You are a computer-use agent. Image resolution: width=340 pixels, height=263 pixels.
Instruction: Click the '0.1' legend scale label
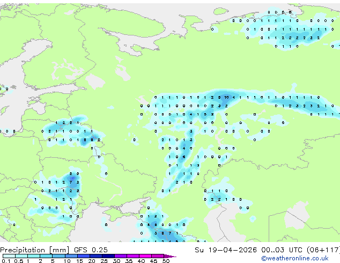(6, 261)
